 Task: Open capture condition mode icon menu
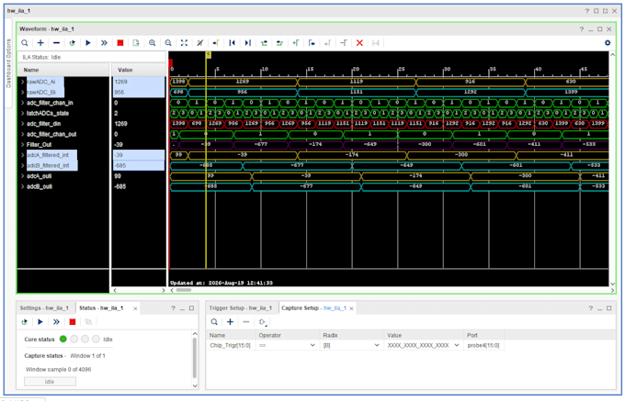click(262, 322)
